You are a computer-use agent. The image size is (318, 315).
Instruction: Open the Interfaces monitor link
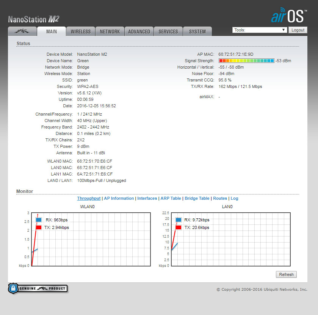tap(147, 198)
